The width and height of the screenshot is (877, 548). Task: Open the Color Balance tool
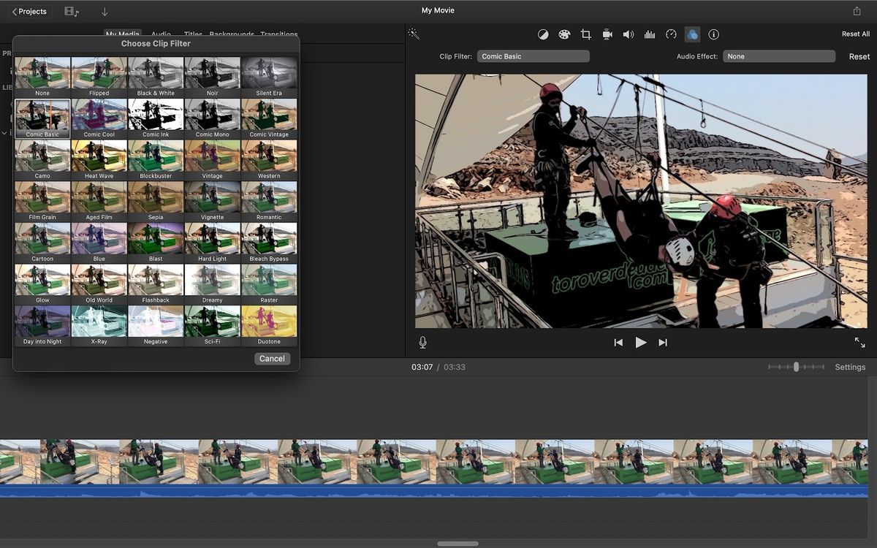[x=544, y=34]
